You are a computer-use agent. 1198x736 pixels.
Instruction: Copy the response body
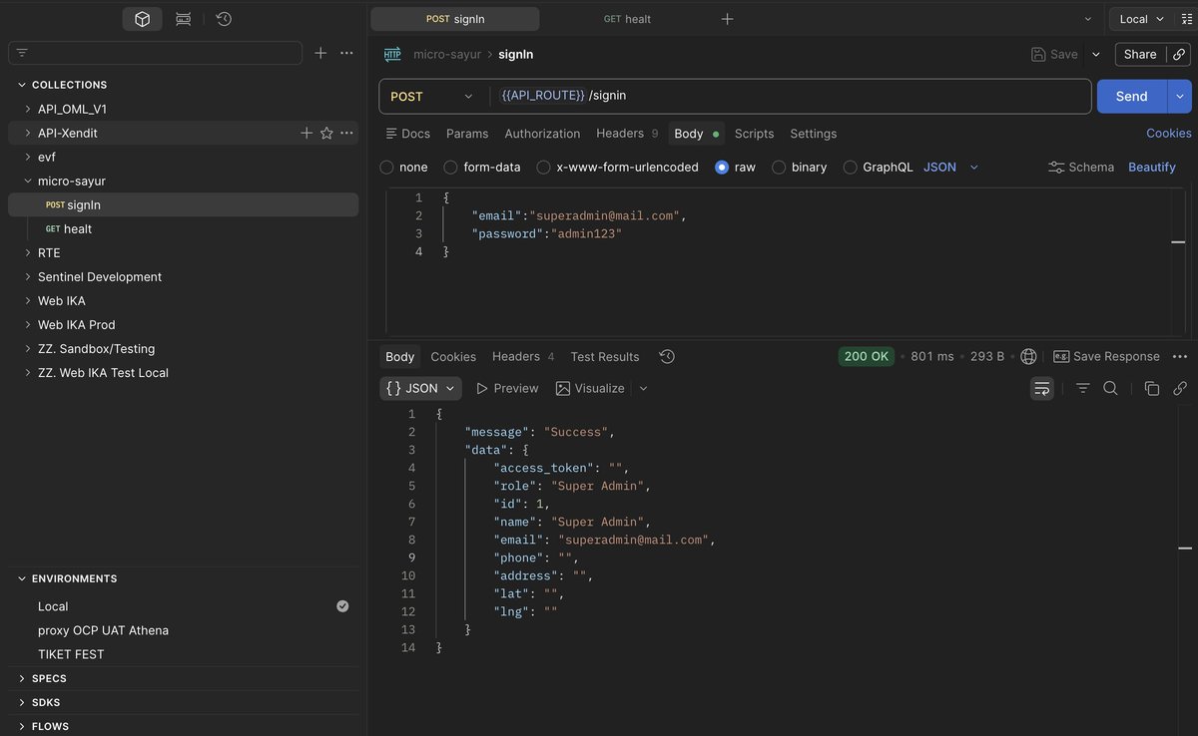1151,388
